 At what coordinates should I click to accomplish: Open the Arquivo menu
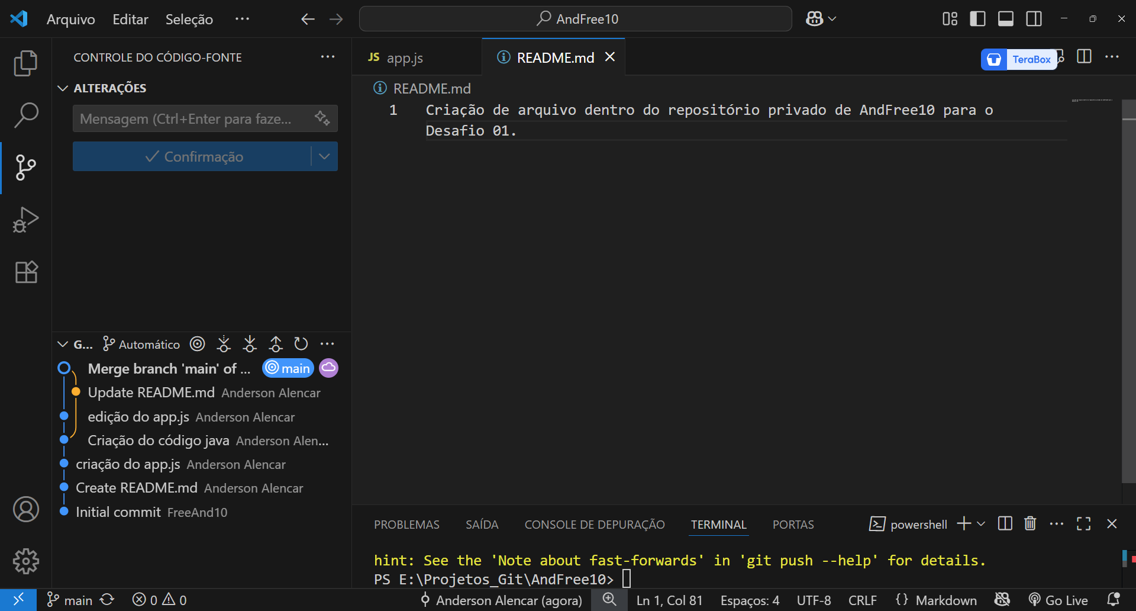tap(71, 19)
